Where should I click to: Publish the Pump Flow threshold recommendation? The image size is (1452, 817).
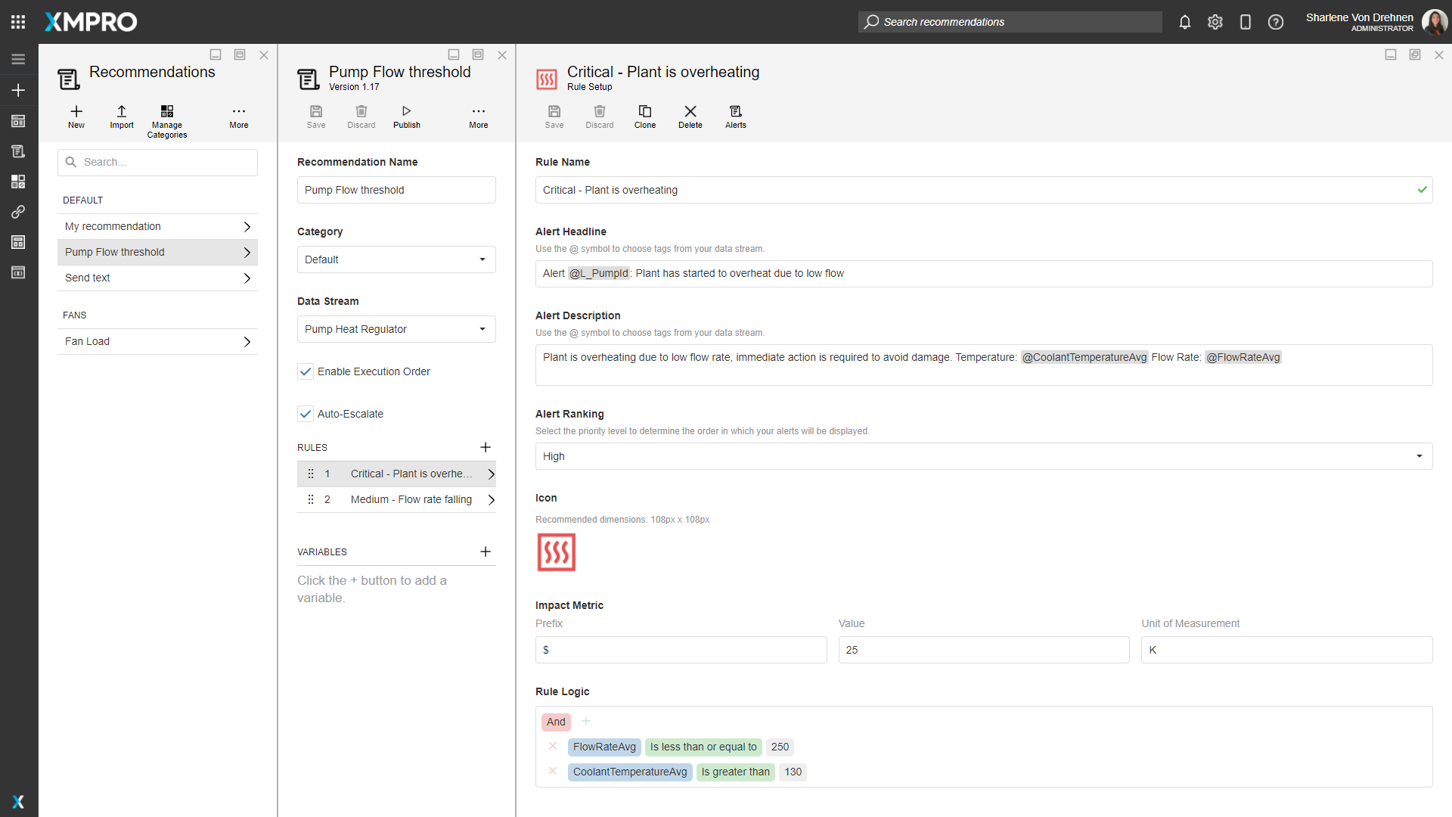point(407,117)
